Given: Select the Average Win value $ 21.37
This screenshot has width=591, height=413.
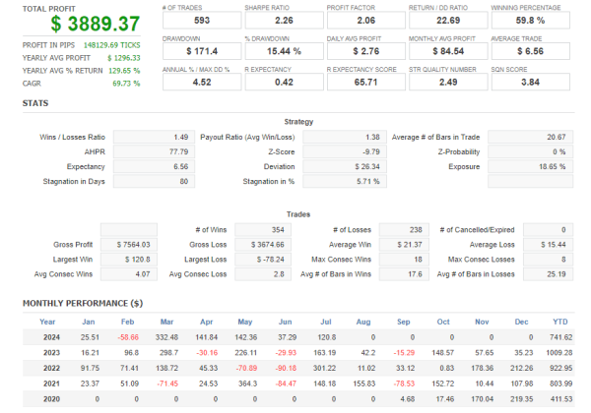Looking at the screenshot, I should click(404, 245).
